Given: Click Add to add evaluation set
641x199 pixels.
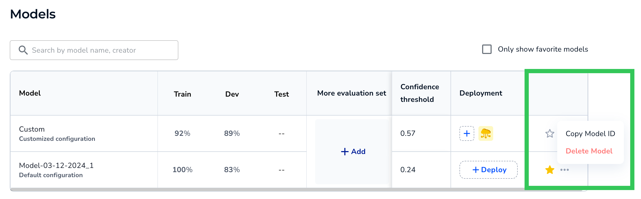Looking at the screenshot, I should pos(353,152).
